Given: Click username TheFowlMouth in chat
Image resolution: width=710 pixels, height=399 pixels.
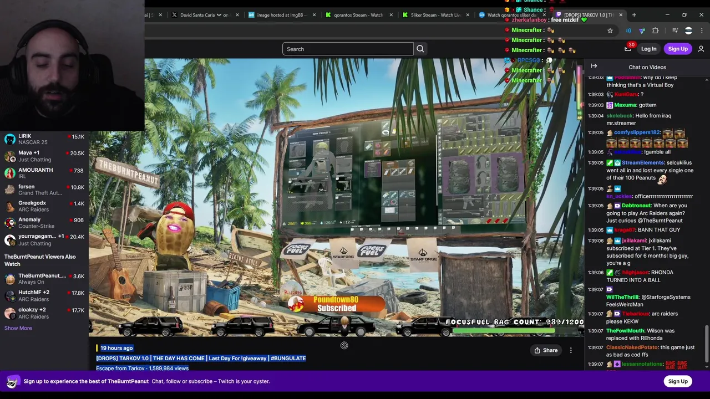Looking at the screenshot, I should click(x=626, y=331).
